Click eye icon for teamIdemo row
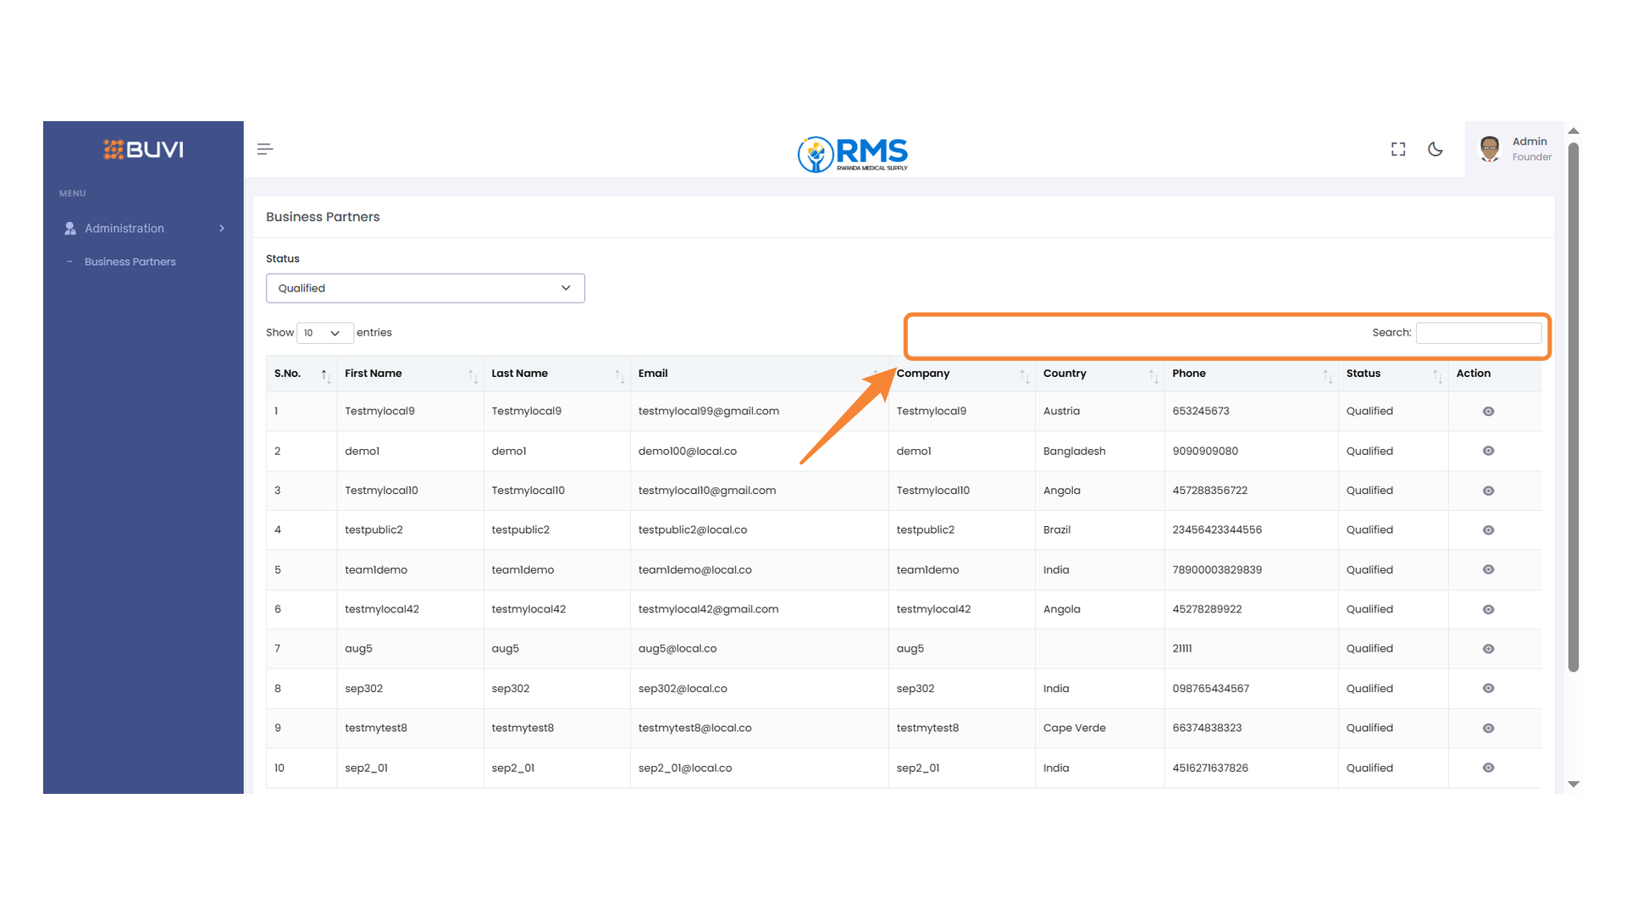Screen dimensions: 1626x915 (x=1488, y=570)
